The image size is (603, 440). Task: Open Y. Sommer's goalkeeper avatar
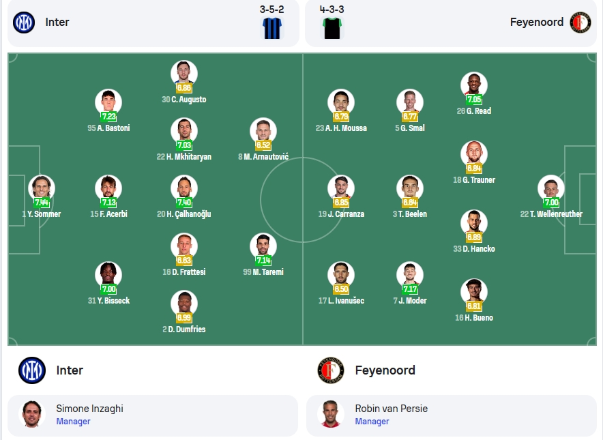42,188
